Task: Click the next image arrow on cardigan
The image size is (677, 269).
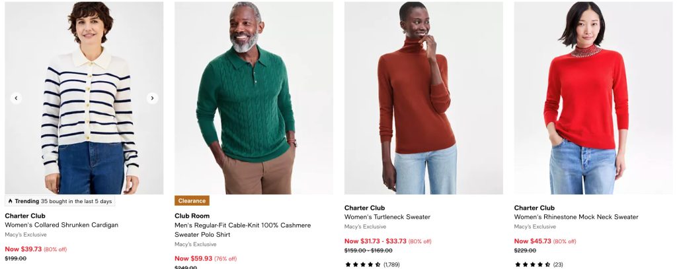Action: click(x=152, y=98)
